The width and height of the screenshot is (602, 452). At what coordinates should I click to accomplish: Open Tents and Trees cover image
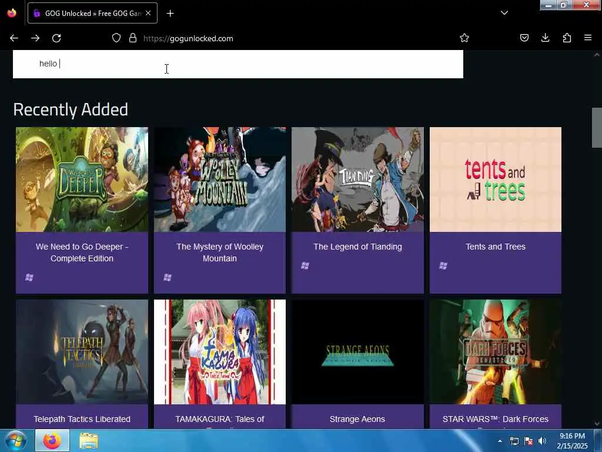coord(495,180)
